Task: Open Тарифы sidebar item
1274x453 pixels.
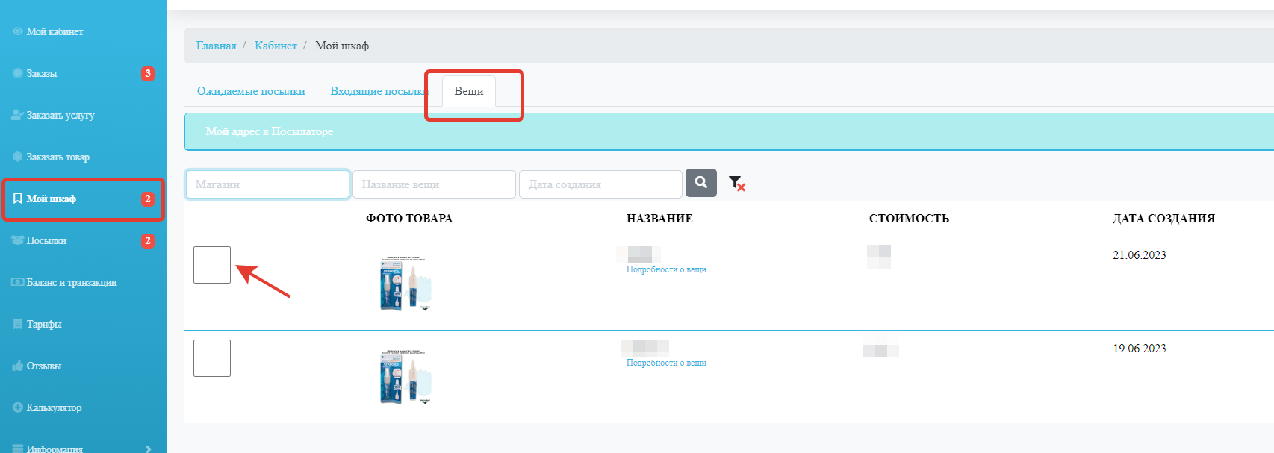Action: (44, 324)
